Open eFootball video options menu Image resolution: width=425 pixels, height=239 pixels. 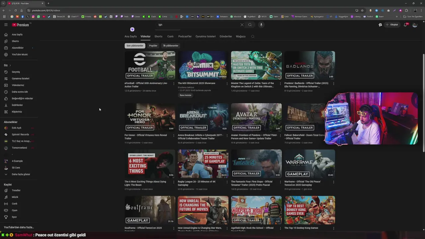point(174,84)
